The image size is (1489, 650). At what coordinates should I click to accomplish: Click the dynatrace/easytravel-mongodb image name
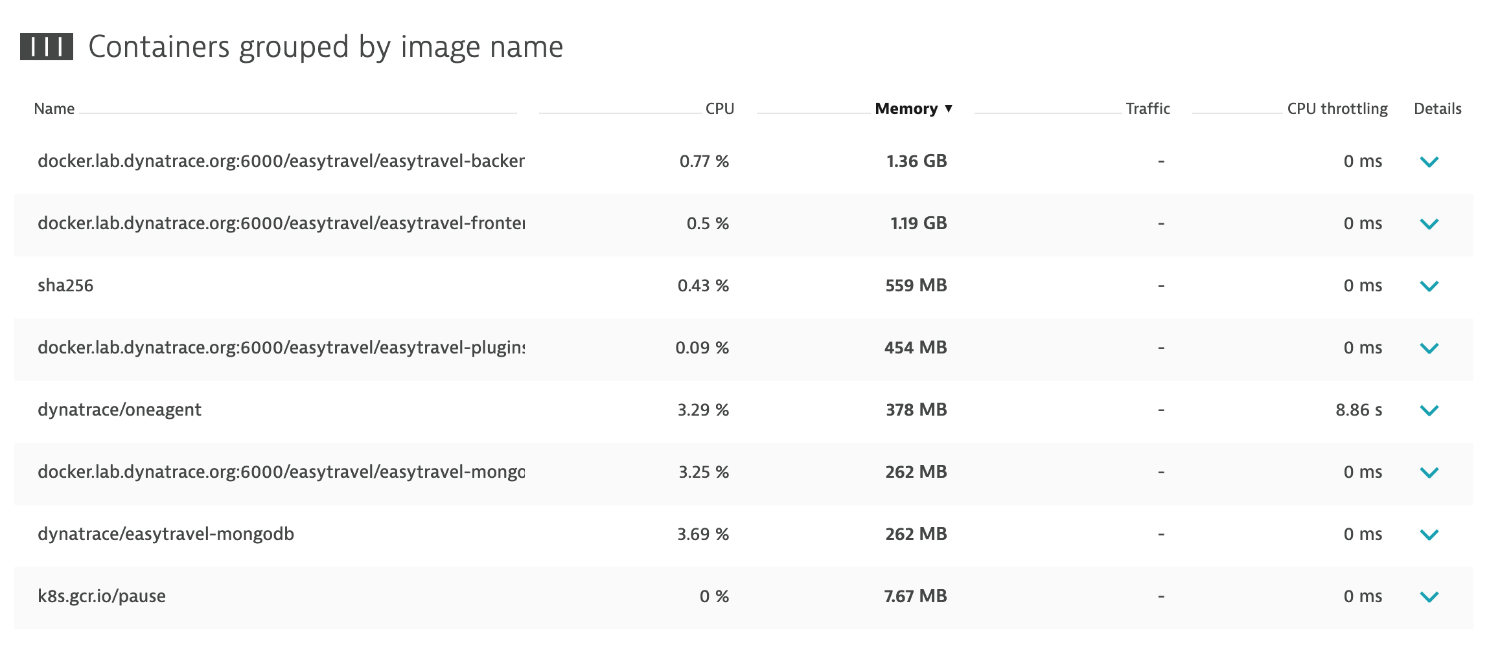click(166, 534)
